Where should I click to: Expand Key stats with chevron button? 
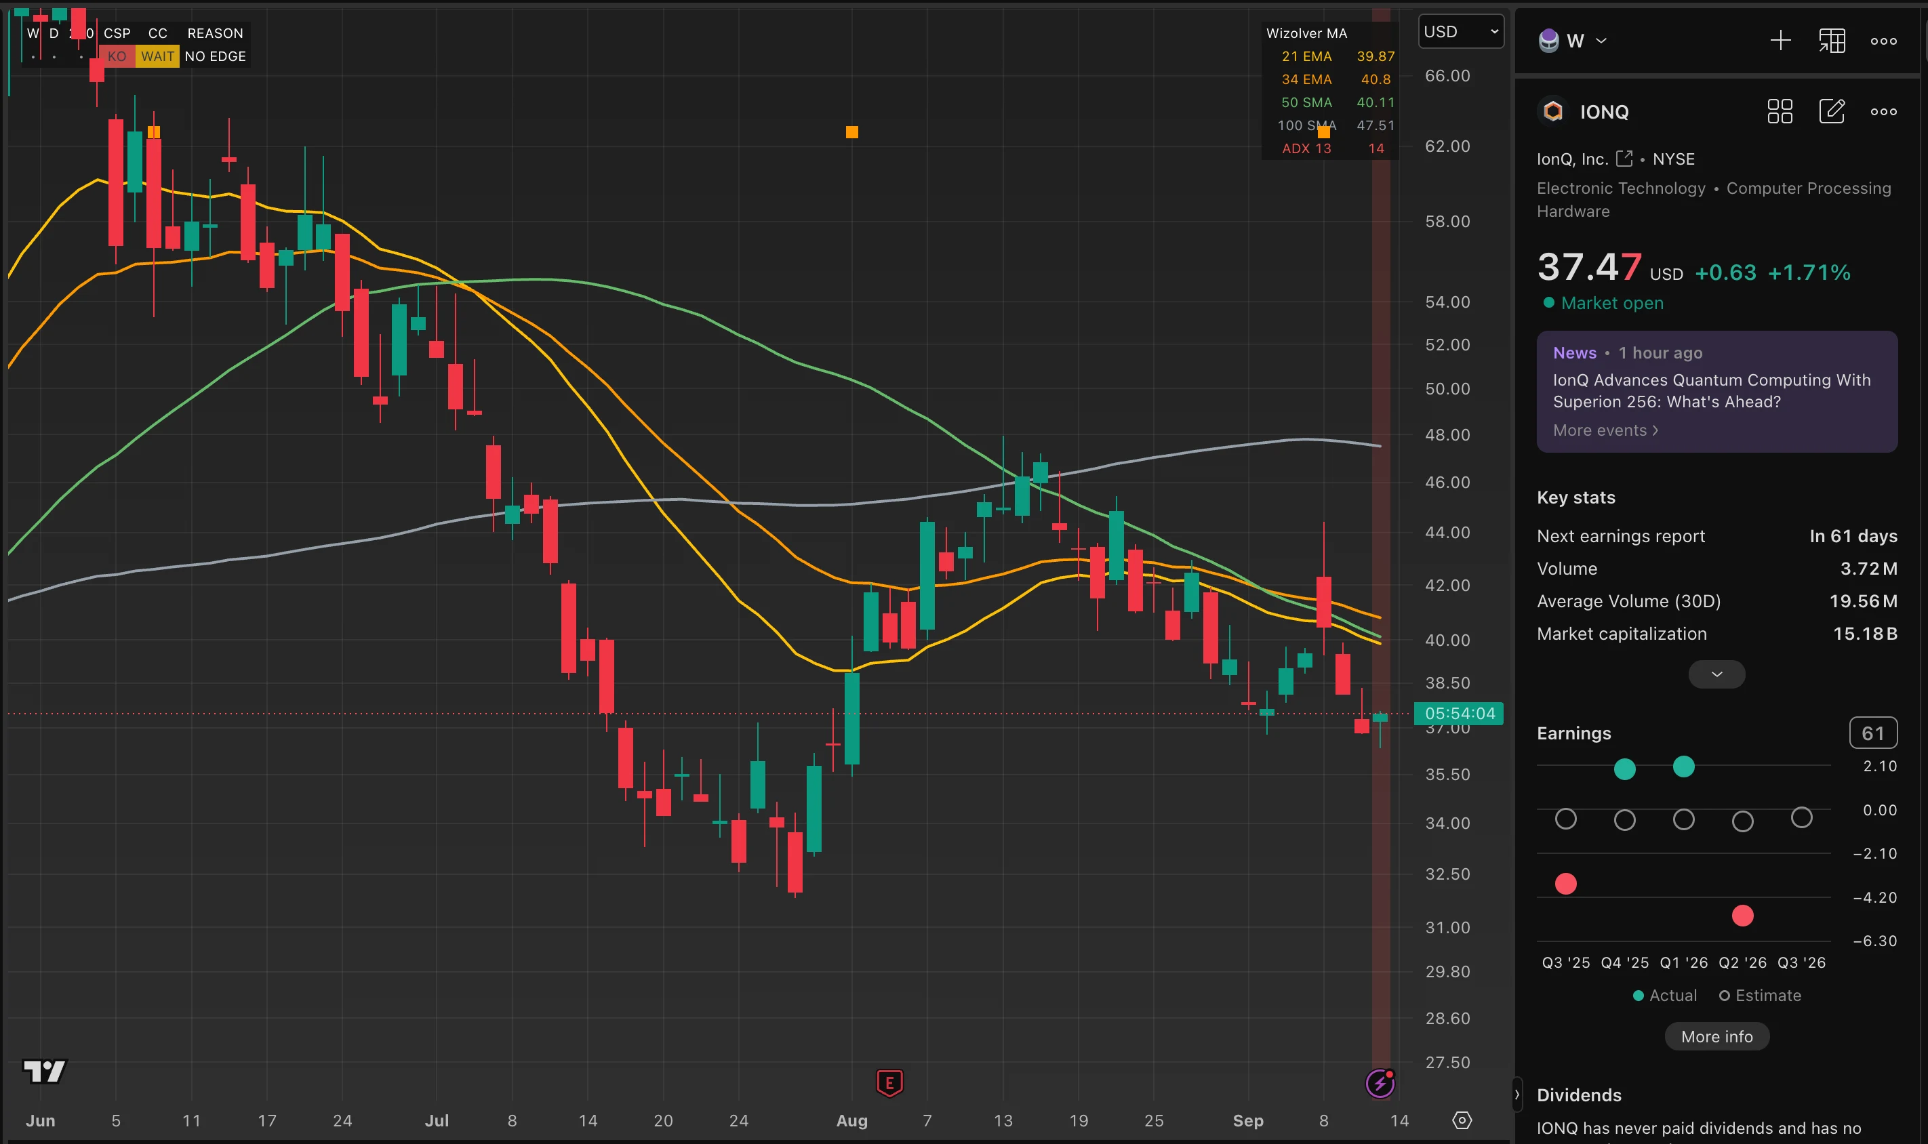pyautogui.click(x=1716, y=674)
